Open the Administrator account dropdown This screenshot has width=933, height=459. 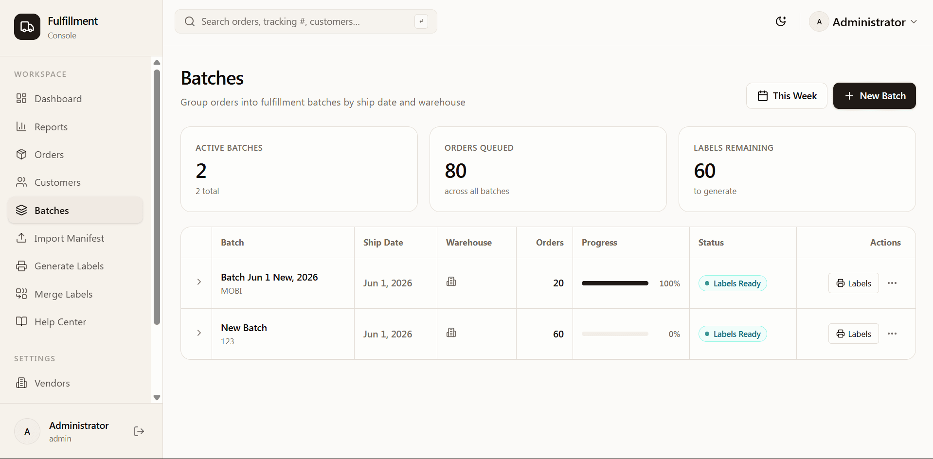pos(863,22)
